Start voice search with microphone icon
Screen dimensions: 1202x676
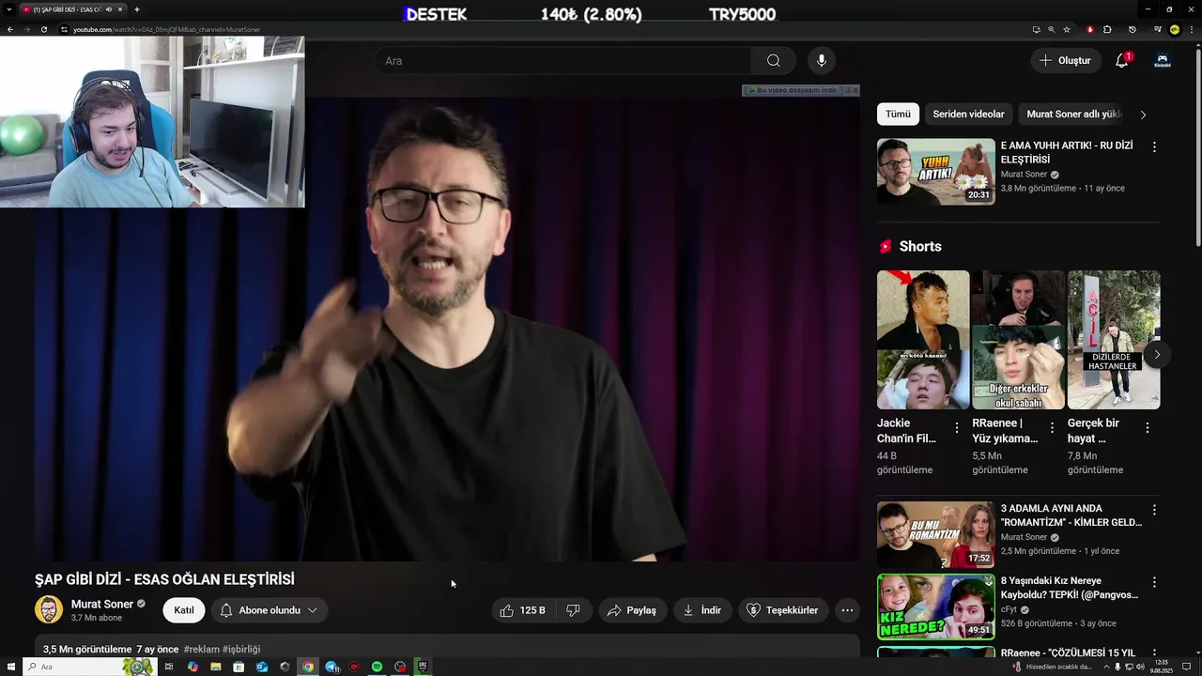point(822,61)
